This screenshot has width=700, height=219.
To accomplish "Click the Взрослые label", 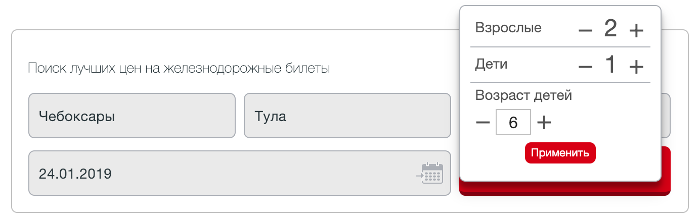I will point(508,28).
